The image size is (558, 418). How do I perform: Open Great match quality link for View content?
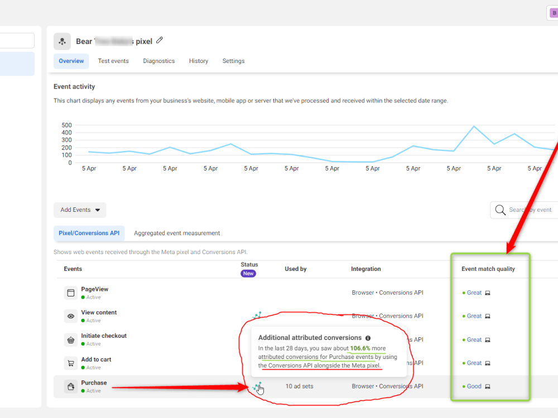pos(474,316)
